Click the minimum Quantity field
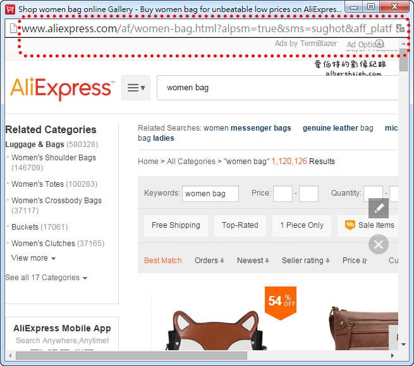The width and height of the screenshot is (414, 366). tap(373, 194)
